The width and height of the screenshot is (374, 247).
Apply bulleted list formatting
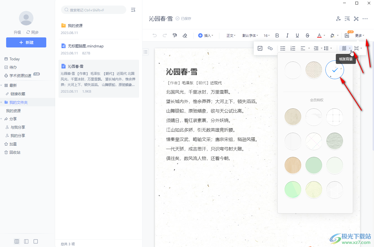click(x=283, y=48)
